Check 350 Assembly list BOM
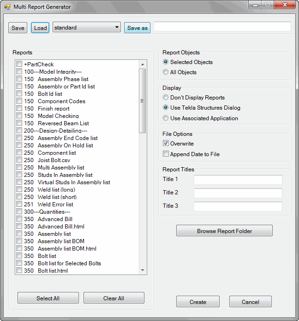This screenshot has height=321, width=299. pyautogui.click(x=19, y=241)
